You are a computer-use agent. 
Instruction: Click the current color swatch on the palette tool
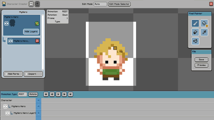coord(207,26)
